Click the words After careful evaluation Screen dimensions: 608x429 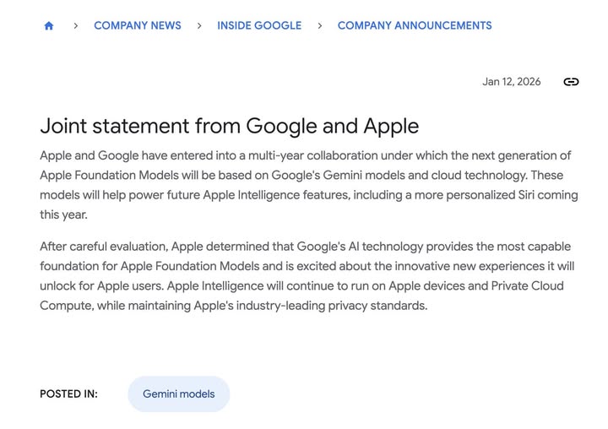(102, 247)
